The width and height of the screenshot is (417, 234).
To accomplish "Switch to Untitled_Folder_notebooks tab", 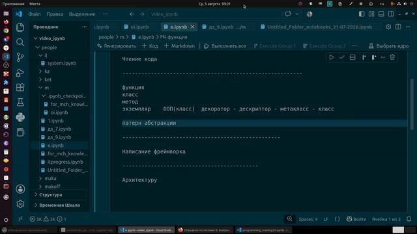I will pyautogui.click(x=319, y=27).
